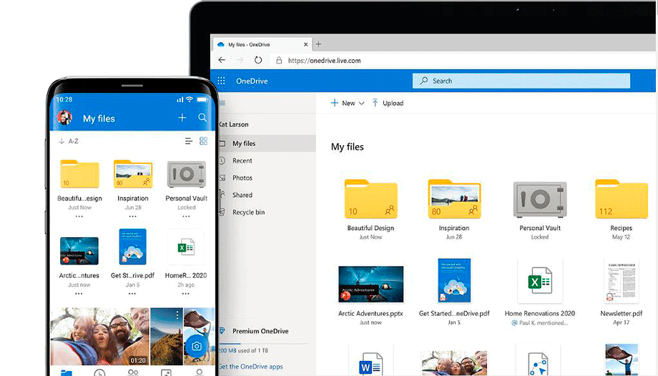This screenshot has width=658, height=376.
Task: Open the Beautiful Design folder on laptop
Action: pos(370,199)
